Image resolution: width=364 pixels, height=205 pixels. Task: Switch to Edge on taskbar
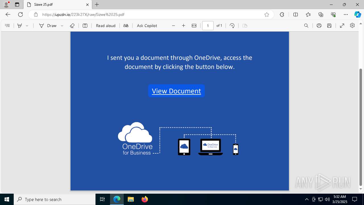(117, 199)
